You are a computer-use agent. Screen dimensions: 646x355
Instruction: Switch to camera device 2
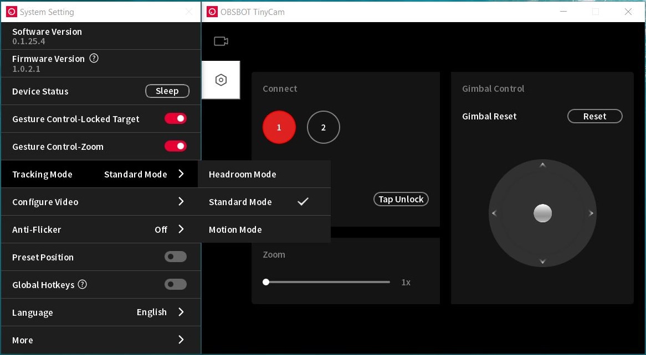(324, 127)
